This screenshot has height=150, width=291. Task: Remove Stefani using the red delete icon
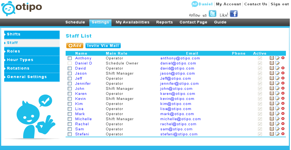[283, 134]
